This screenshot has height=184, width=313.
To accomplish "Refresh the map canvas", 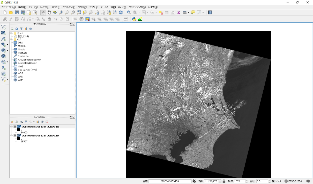I will [121, 12].
